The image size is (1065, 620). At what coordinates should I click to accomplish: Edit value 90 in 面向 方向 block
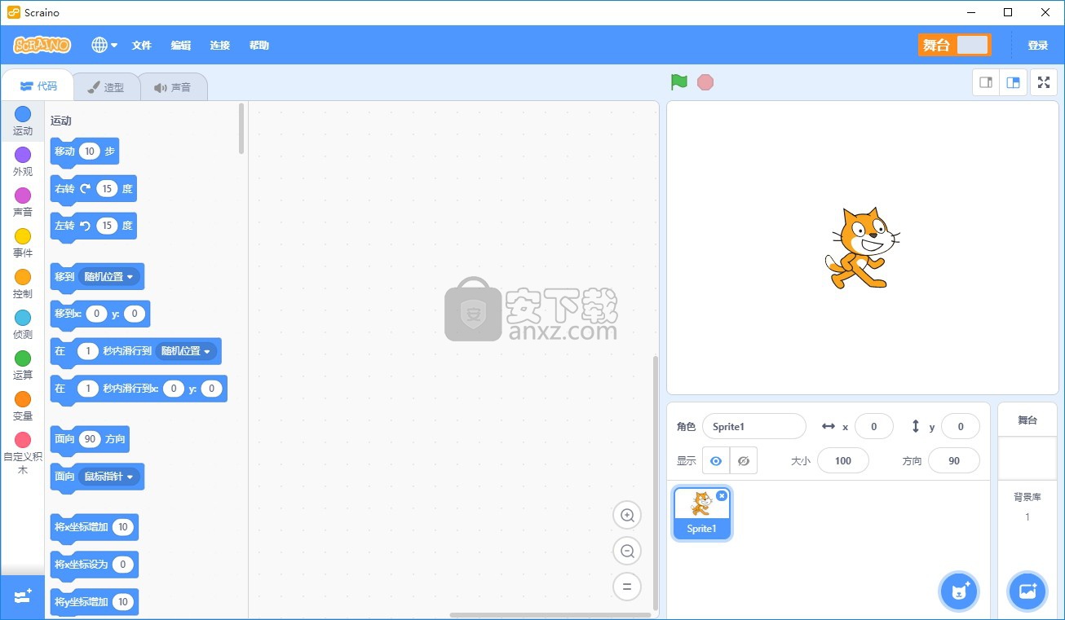point(90,438)
